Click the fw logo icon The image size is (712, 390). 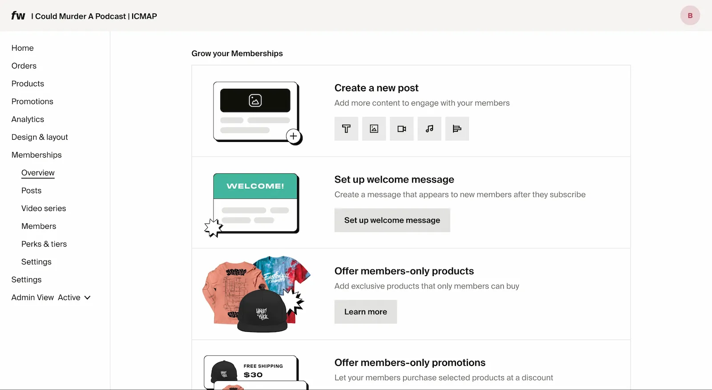(18, 16)
